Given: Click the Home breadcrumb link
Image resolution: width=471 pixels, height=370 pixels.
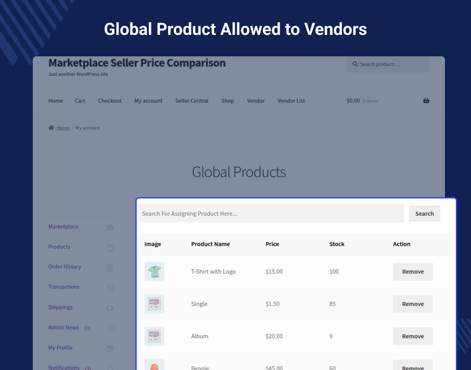Looking at the screenshot, I should click(x=63, y=128).
